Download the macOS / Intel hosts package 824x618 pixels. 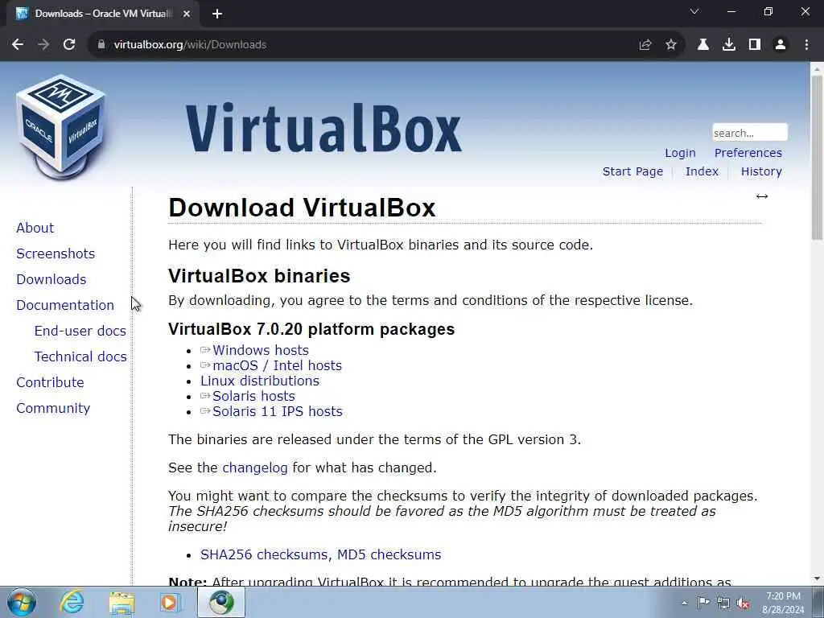coord(277,365)
